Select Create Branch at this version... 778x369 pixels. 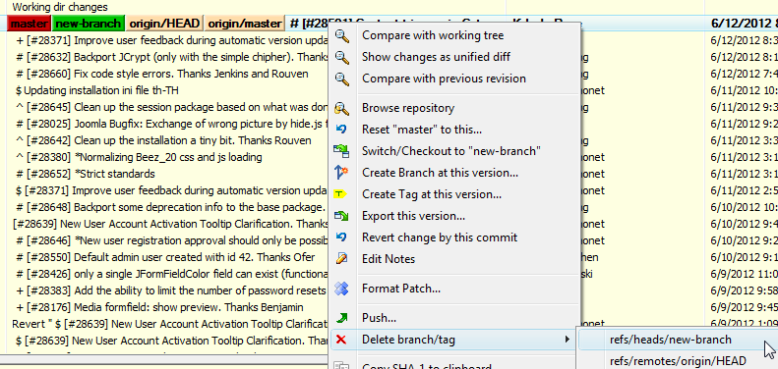coord(440,173)
